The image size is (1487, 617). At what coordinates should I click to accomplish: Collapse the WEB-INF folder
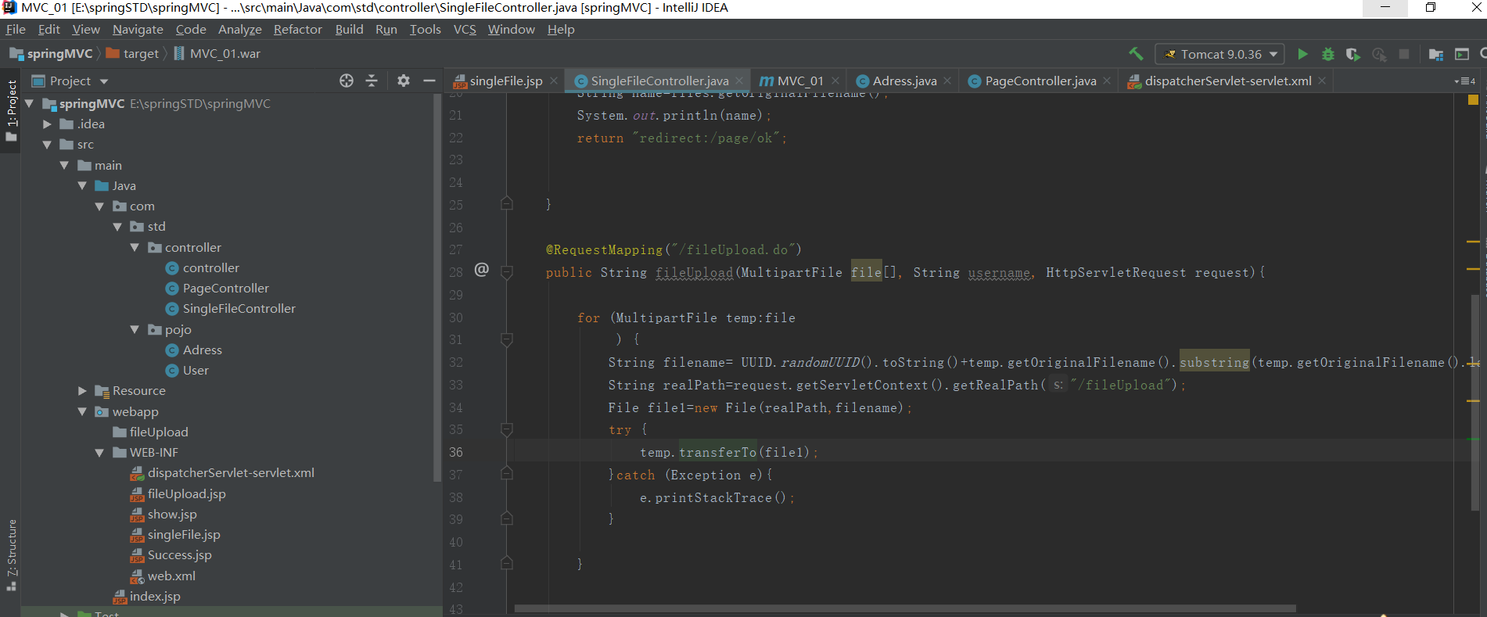pyautogui.click(x=99, y=453)
